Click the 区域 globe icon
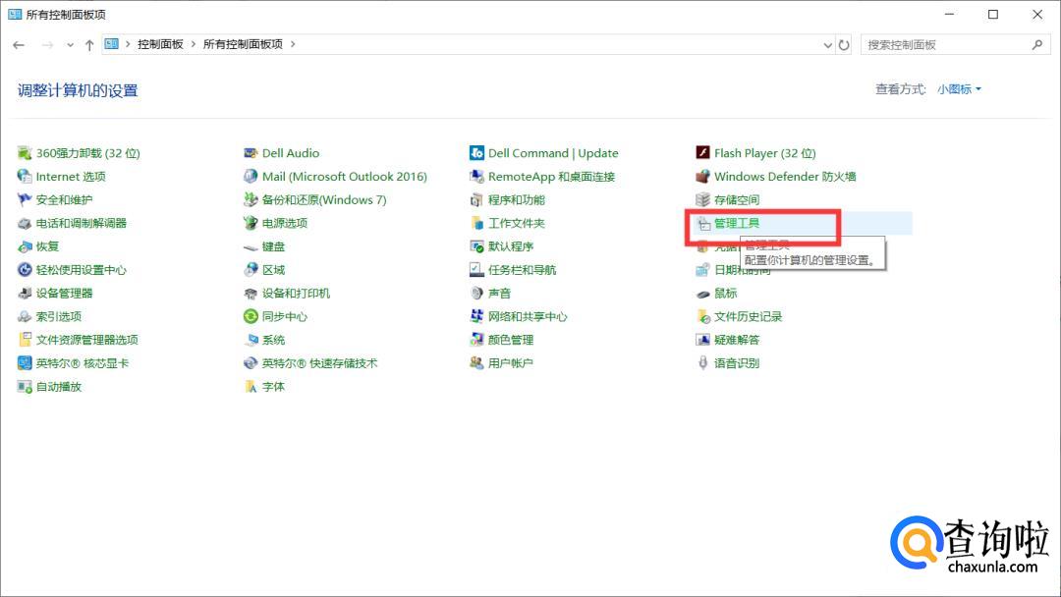This screenshot has width=1061, height=597. (251, 270)
